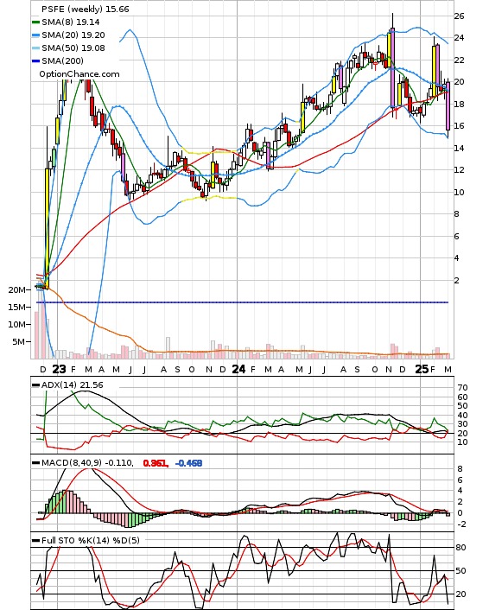Screen dimensions: 489x610
Task: Click the Full STO %K(14) %D(5) label
Action: pyautogui.click(x=90, y=540)
